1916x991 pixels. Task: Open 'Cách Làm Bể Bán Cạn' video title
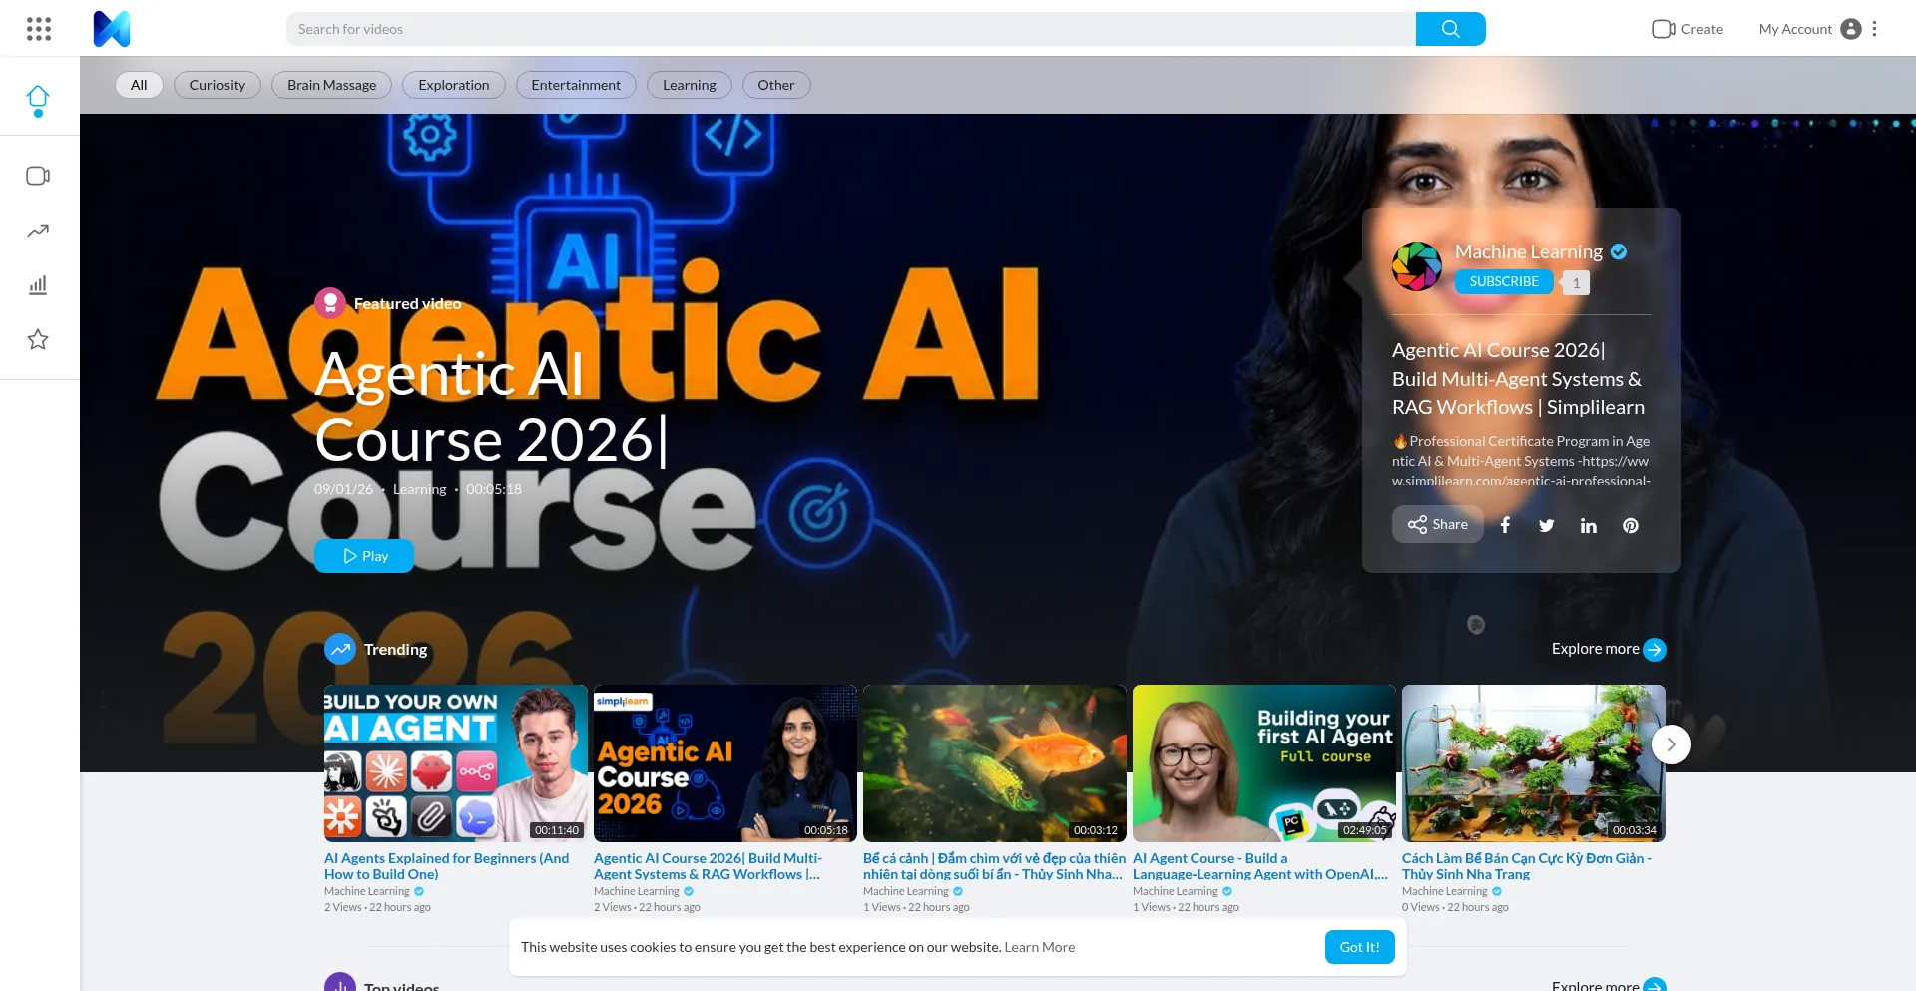point(1527,866)
